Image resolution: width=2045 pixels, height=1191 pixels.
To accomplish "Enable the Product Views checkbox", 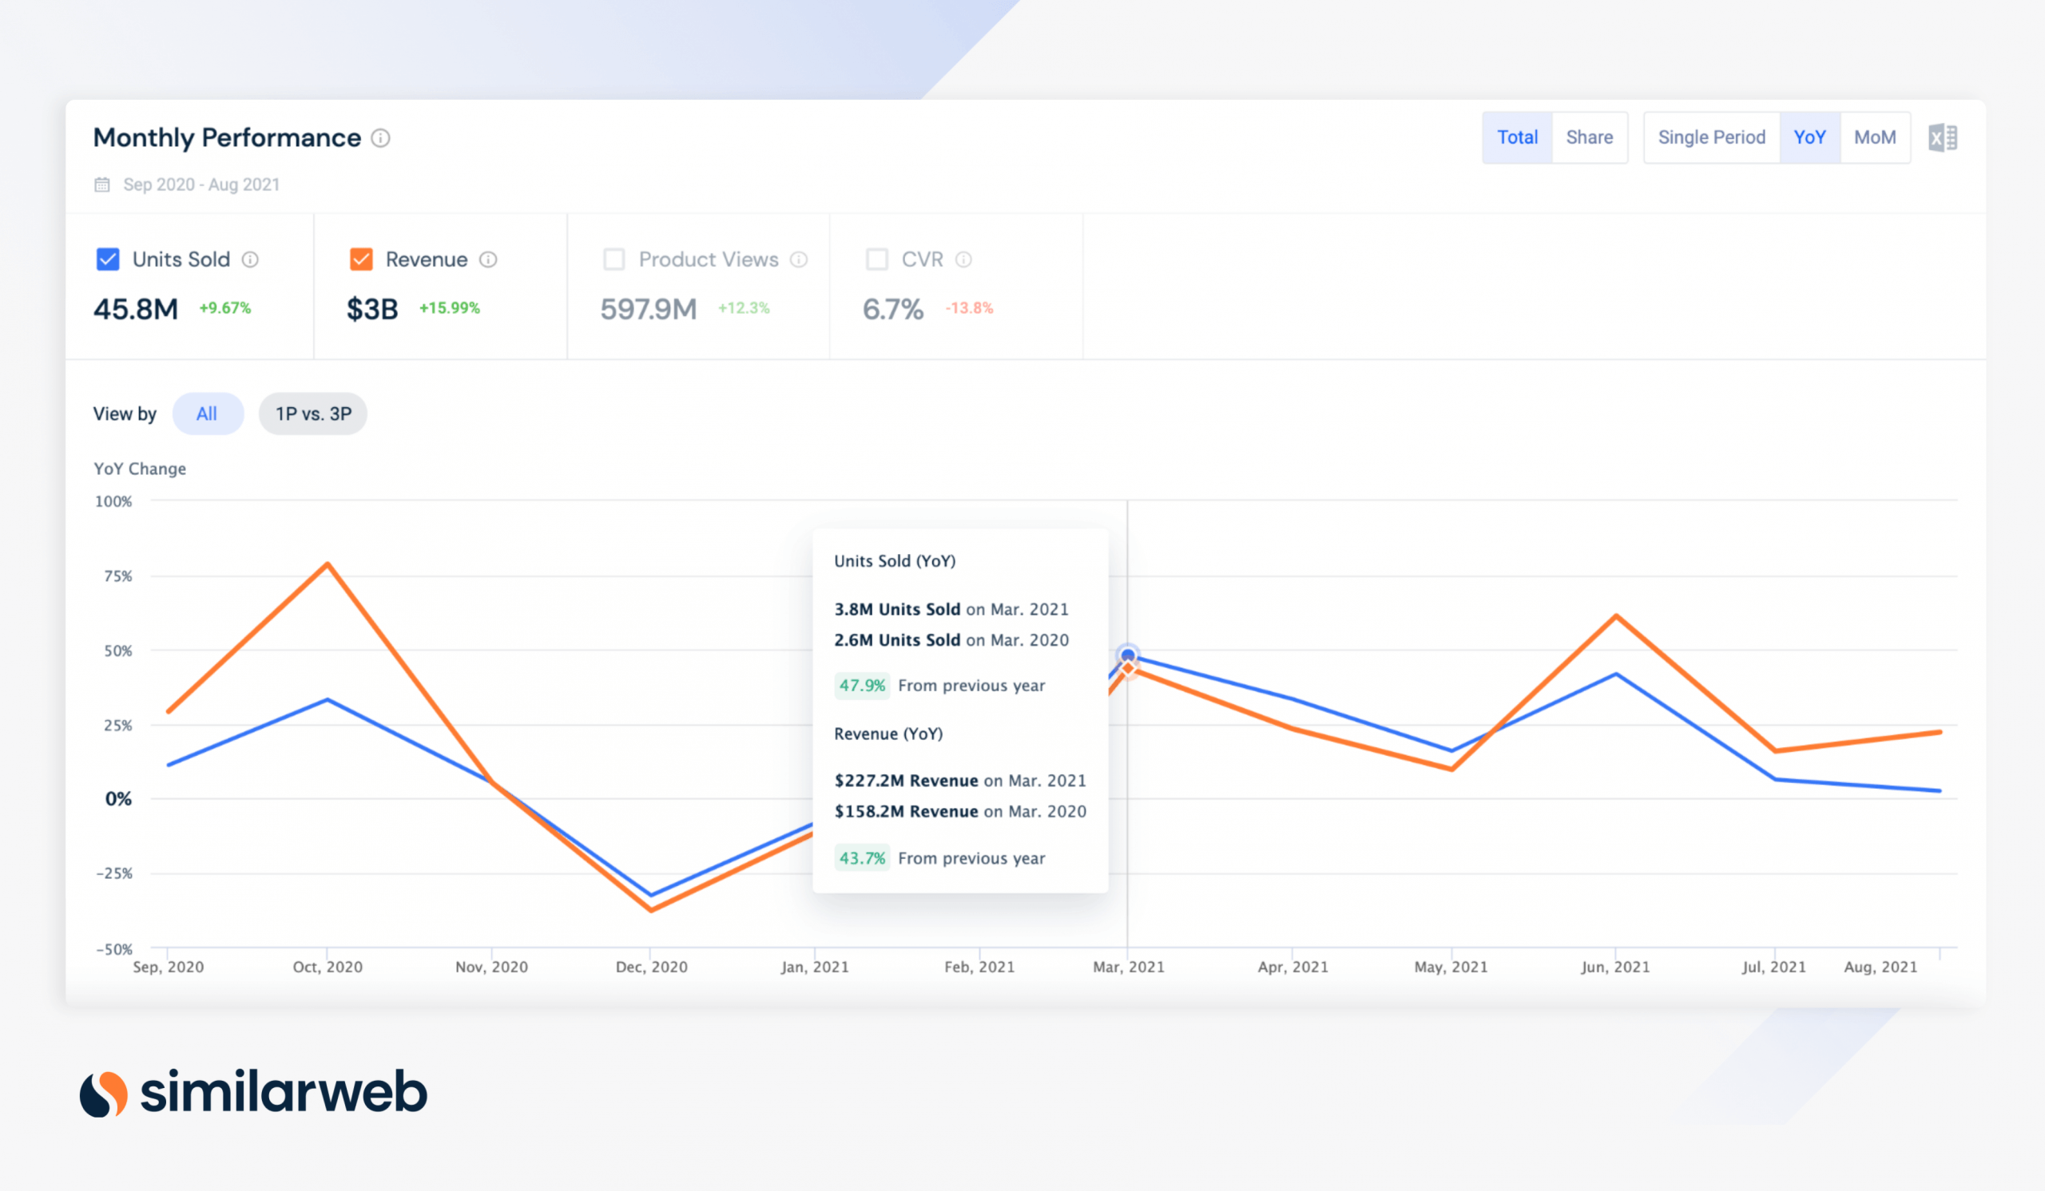I will tap(614, 259).
